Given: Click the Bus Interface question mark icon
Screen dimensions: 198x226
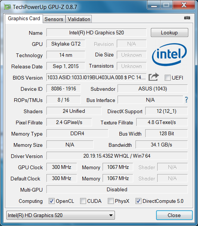Looking at the screenshot, I should click(x=186, y=100).
